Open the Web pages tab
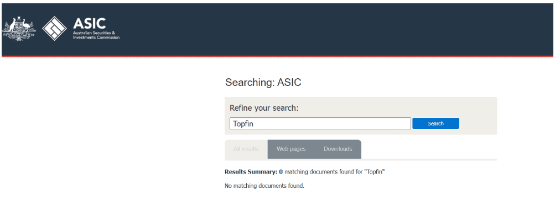Screen dimensions: 555x205 (291, 149)
